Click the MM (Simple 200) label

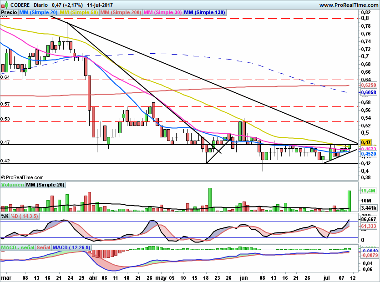click(x=121, y=12)
